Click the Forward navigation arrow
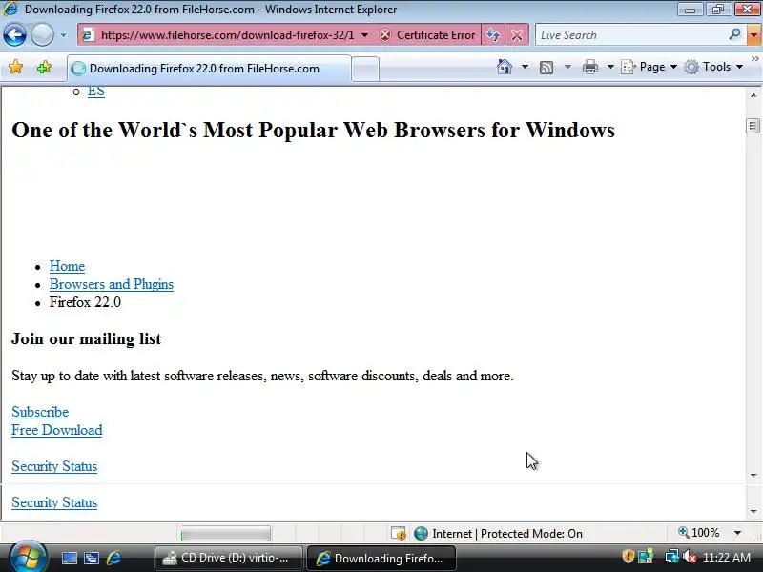The height and width of the screenshot is (572, 763). coord(42,35)
